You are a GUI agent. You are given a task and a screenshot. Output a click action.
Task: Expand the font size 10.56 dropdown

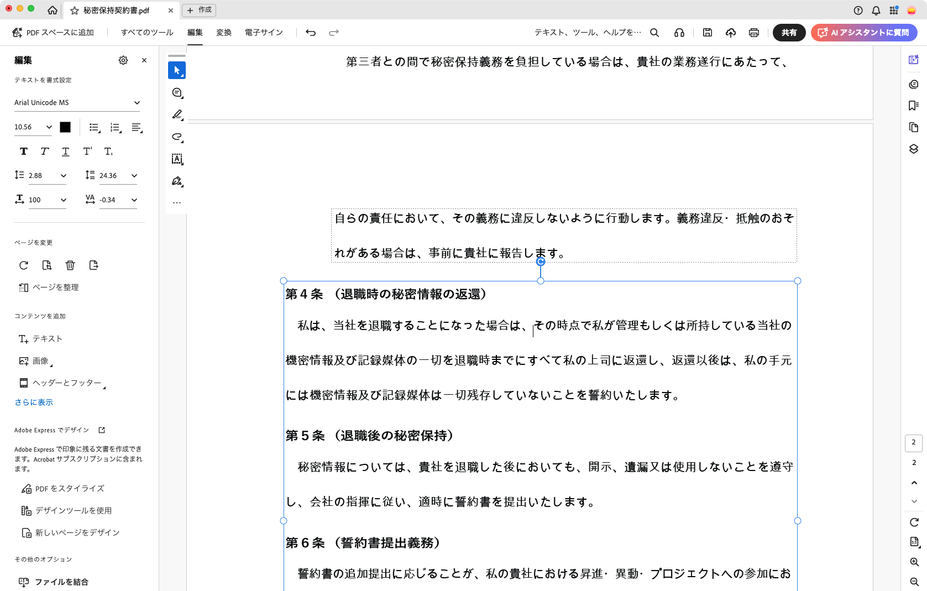(49, 127)
